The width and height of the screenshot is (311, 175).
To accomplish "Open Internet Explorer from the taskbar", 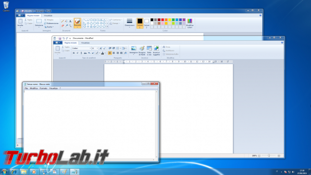I will point(14,172).
